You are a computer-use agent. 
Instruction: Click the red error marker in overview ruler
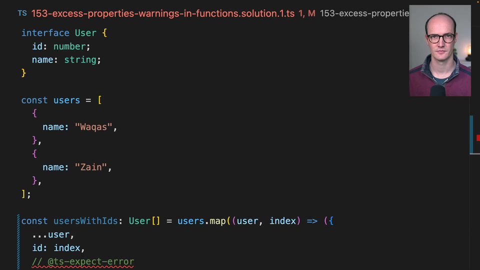(478, 137)
